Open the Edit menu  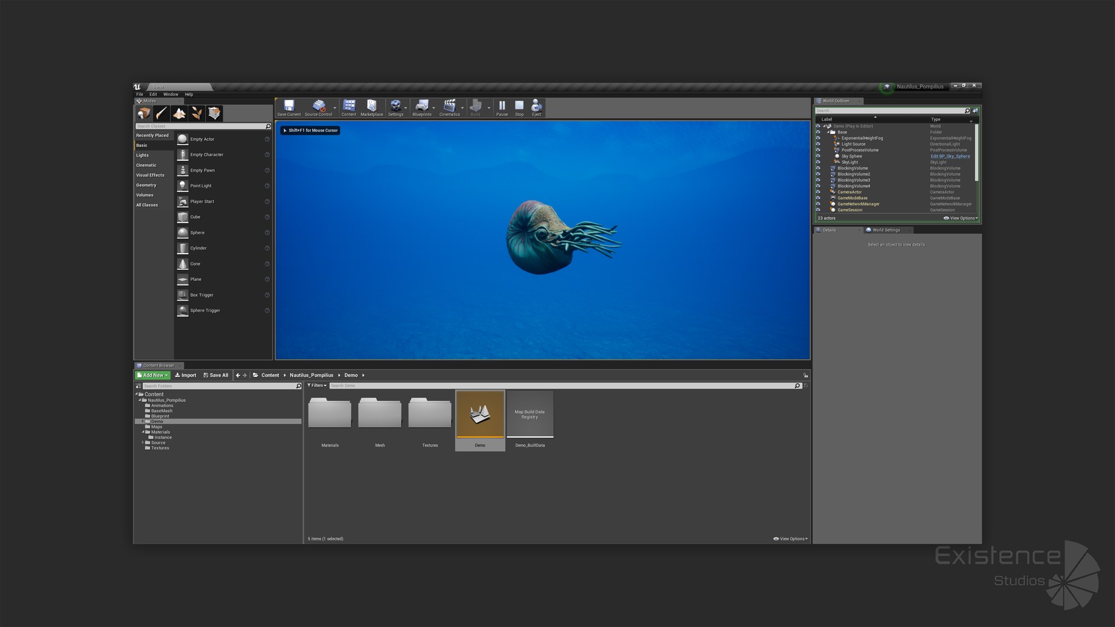coord(153,94)
